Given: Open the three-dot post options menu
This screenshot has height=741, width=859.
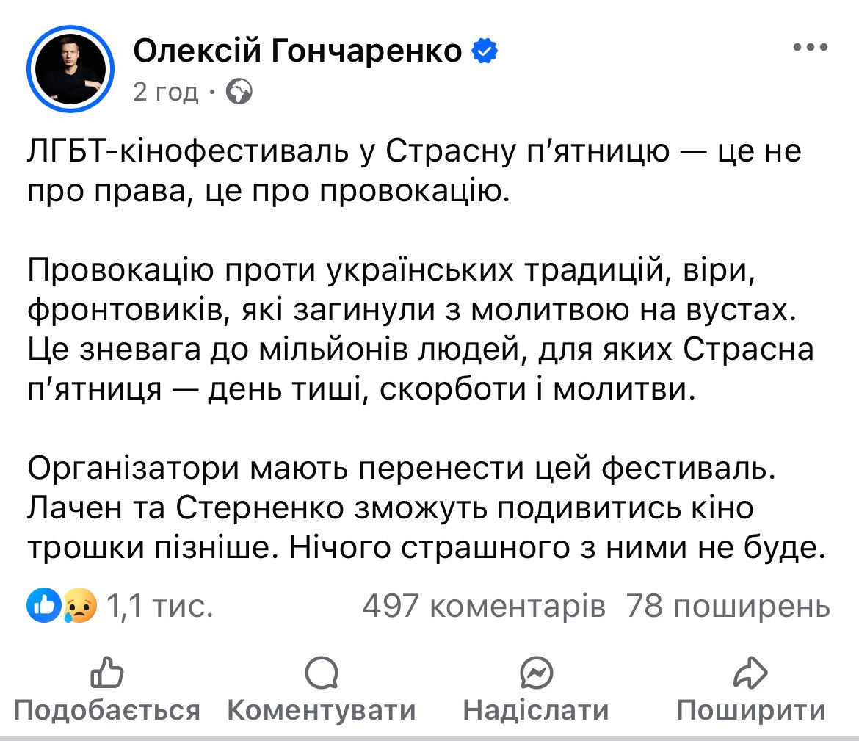Looking at the screenshot, I should click(x=811, y=48).
